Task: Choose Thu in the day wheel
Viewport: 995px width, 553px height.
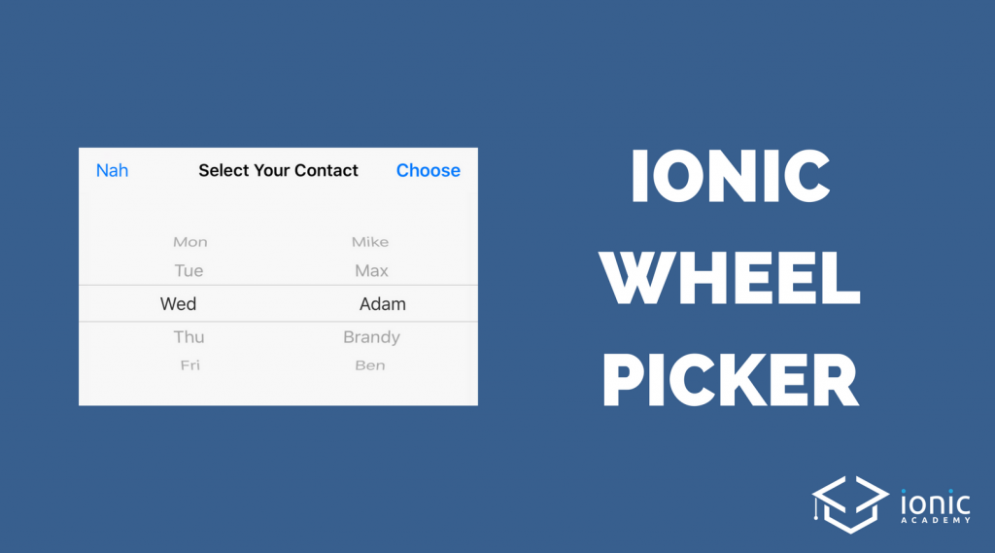Action: click(x=189, y=337)
